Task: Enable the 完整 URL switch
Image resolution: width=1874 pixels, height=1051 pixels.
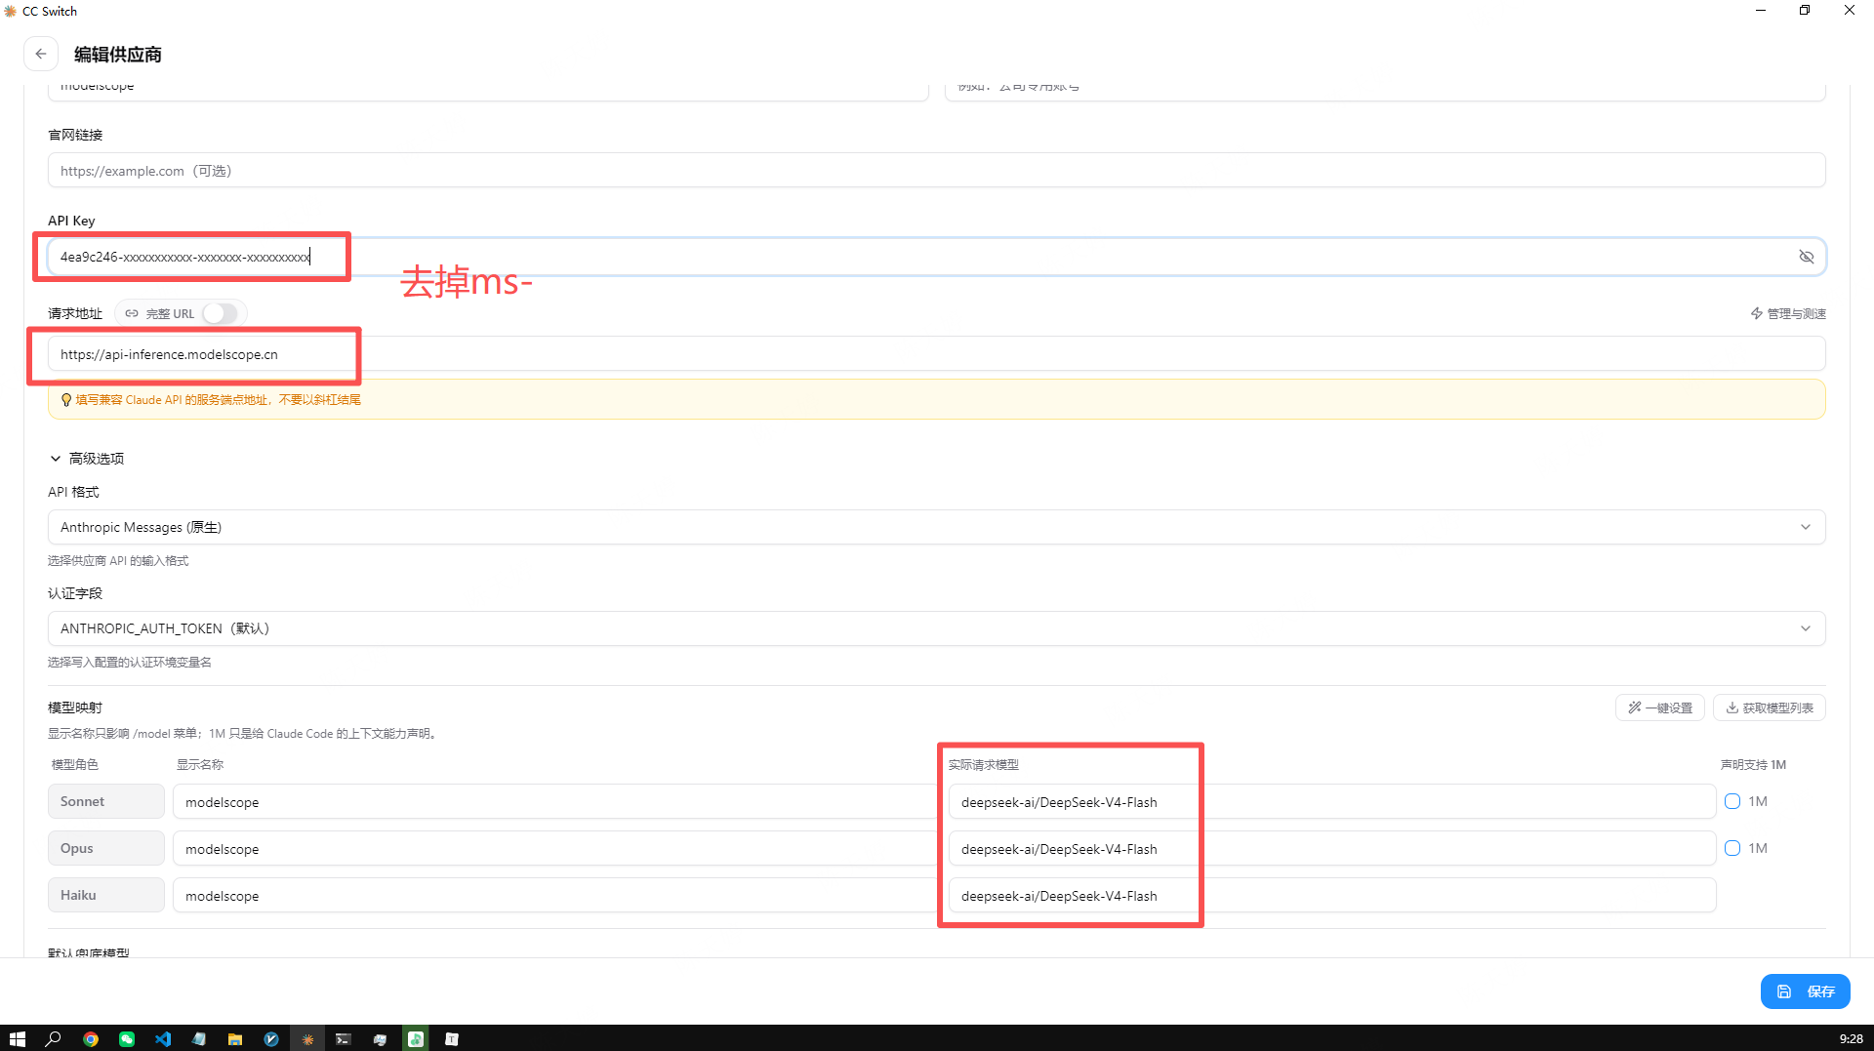Action: (x=220, y=313)
